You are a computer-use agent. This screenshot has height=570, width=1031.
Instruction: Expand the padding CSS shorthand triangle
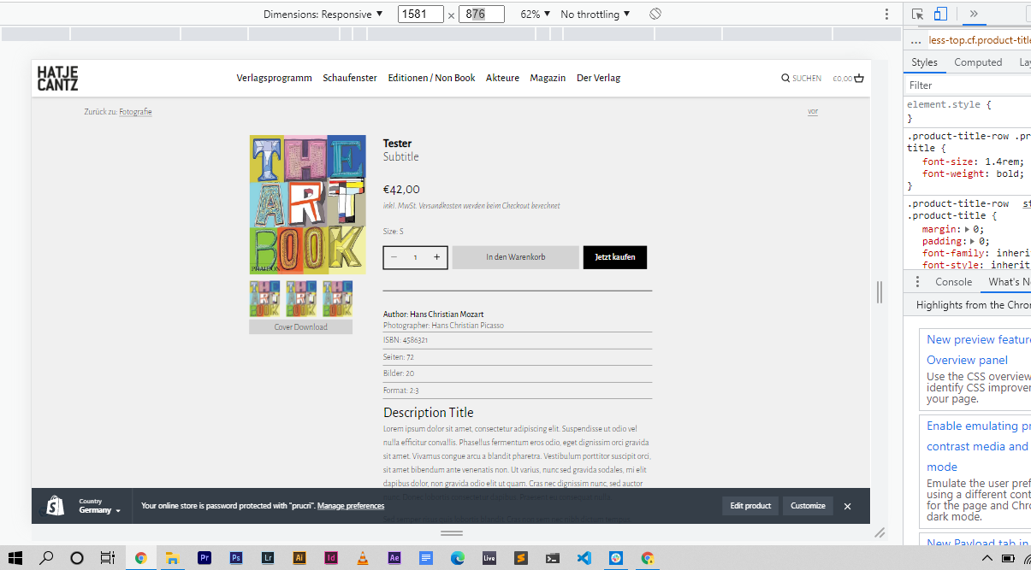click(x=973, y=241)
